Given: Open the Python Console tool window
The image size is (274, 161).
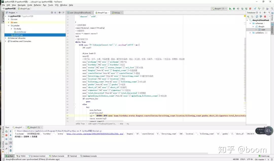Looking at the screenshot, I should tap(56, 156).
